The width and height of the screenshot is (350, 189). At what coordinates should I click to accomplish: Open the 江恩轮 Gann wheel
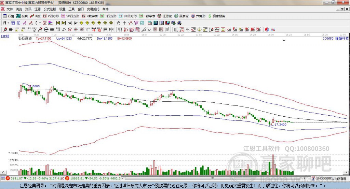point(165,16)
